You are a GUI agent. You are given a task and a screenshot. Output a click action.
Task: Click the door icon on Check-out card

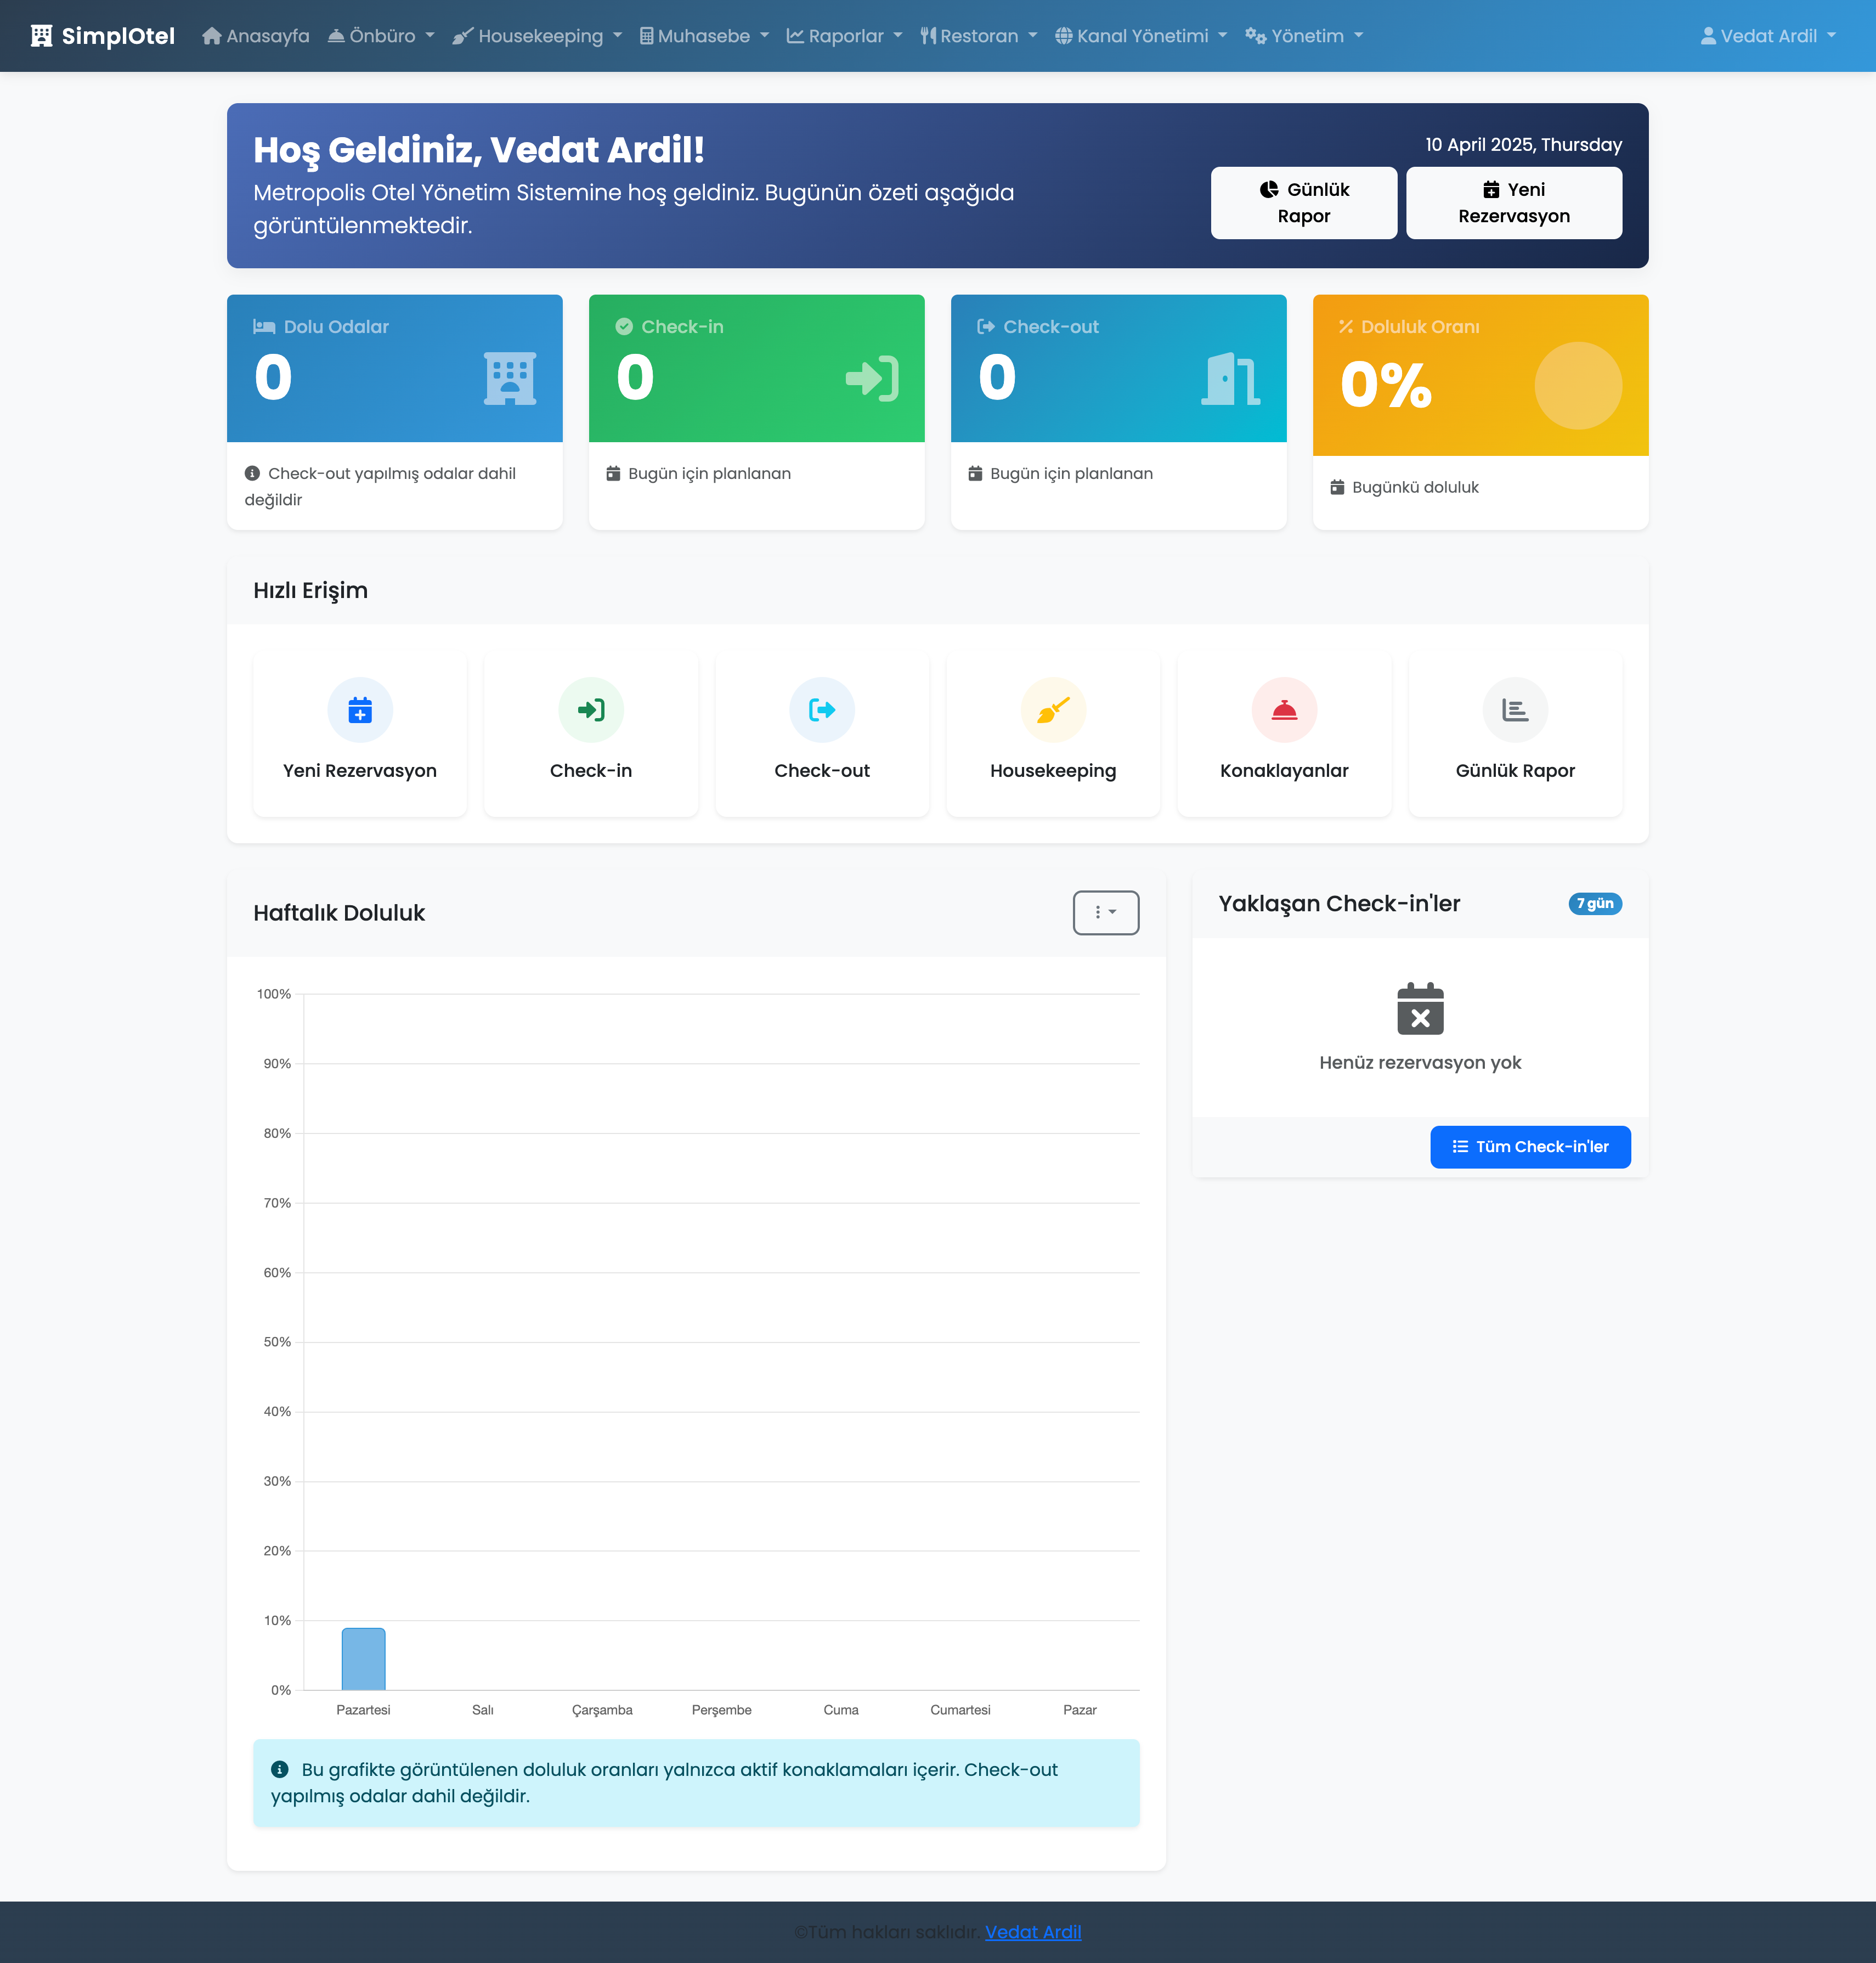[x=1230, y=378]
